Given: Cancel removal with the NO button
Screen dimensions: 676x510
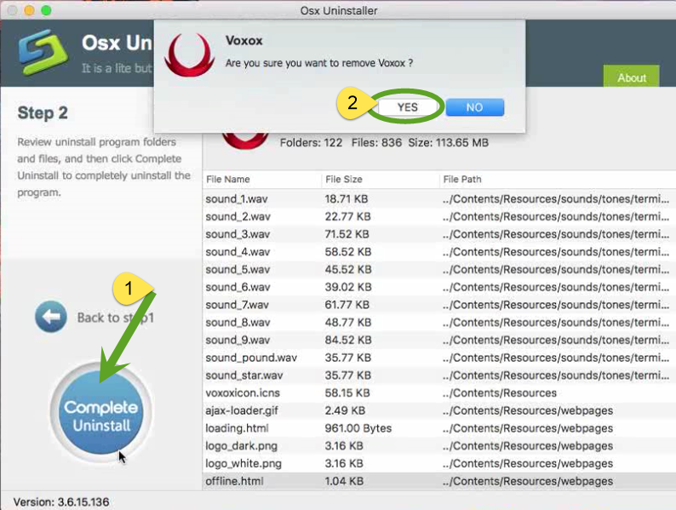Looking at the screenshot, I should click(475, 107).
